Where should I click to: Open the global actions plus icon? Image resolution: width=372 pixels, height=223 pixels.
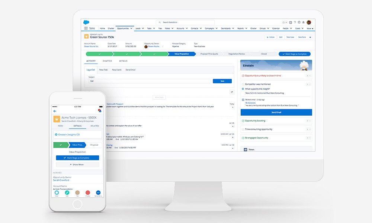click(x=291, y=23)
